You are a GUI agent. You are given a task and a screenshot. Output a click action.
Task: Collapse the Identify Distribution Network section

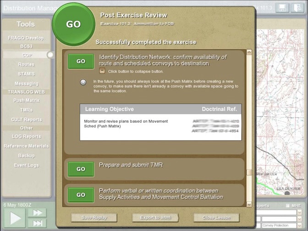click(102, 71)
